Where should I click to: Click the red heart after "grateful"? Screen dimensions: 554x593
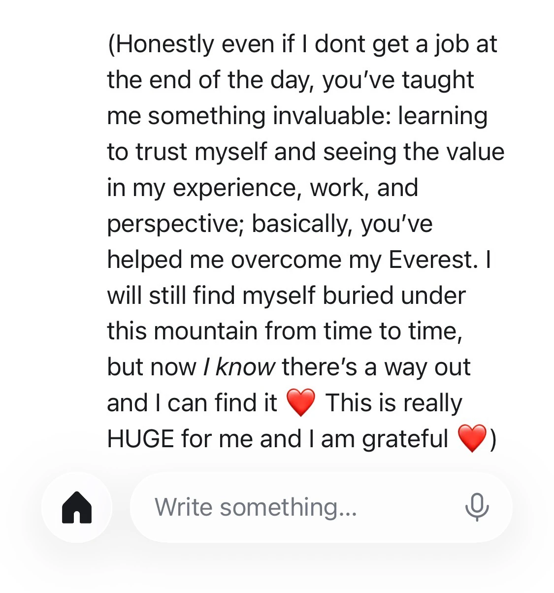point(472,439)
